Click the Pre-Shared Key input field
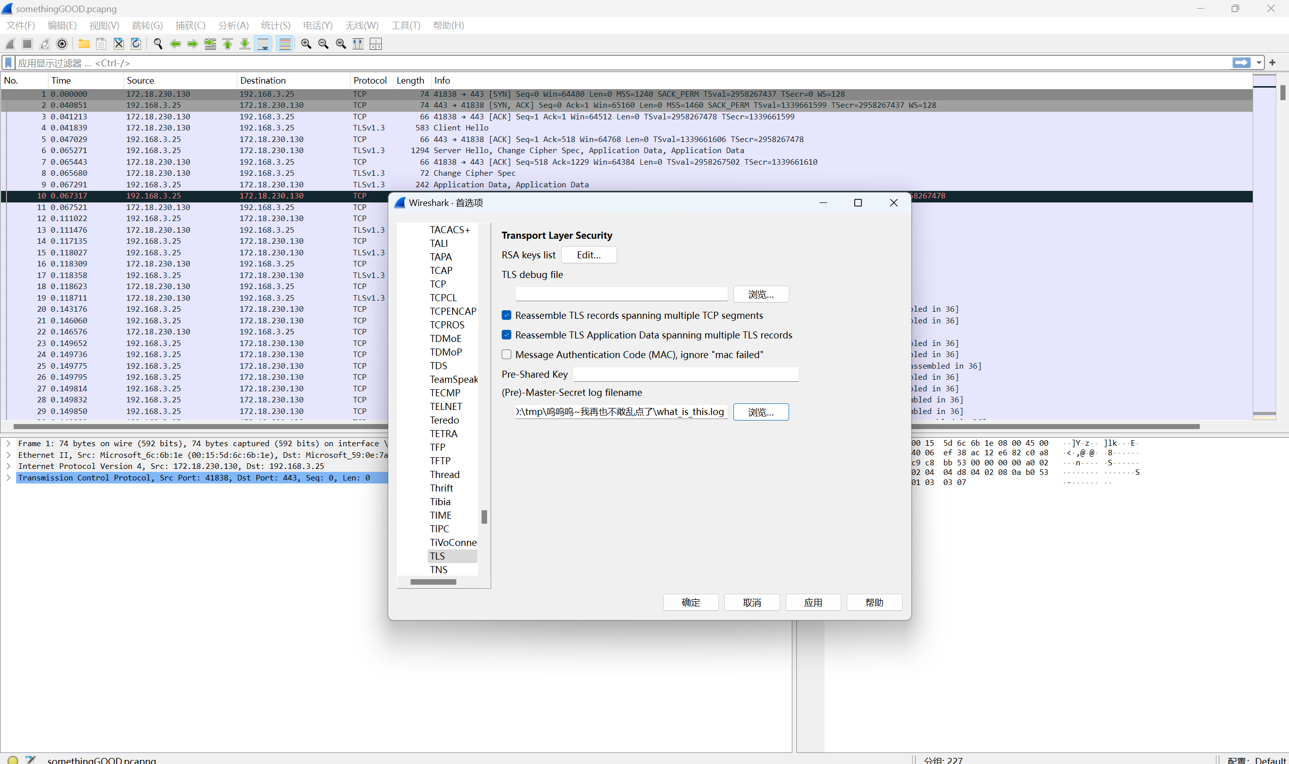This screenshot has width=1289, height=764. tap(686, 374)
